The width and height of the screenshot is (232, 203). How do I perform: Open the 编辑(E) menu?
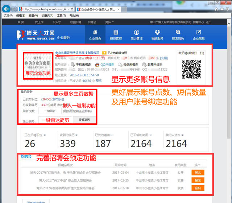tap(21, 16)
